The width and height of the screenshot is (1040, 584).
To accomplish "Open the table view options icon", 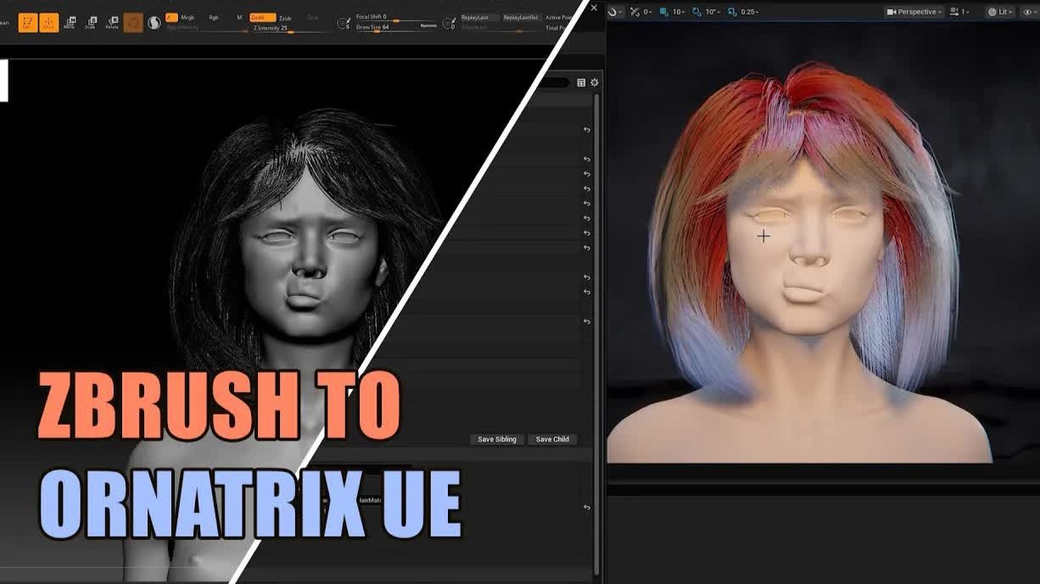I will [x=581, y=82].
